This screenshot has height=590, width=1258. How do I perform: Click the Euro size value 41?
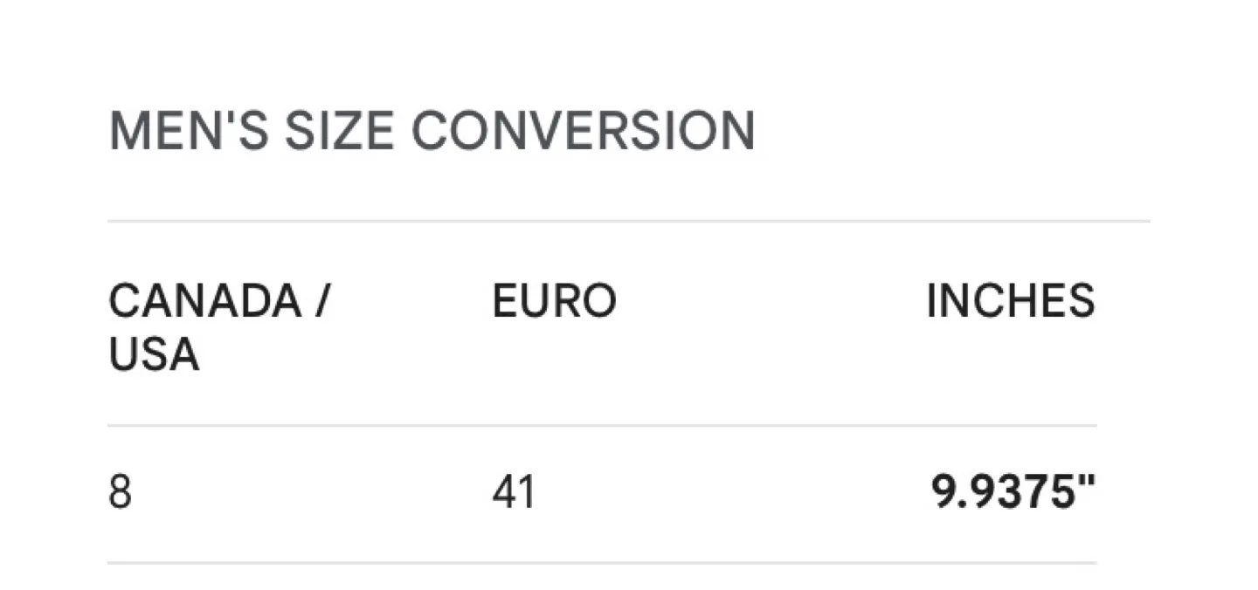pyautogui.click(x=514, y=493)
